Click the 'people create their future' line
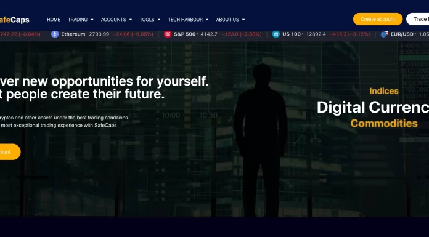429x237 pixels. pos(83,94)
